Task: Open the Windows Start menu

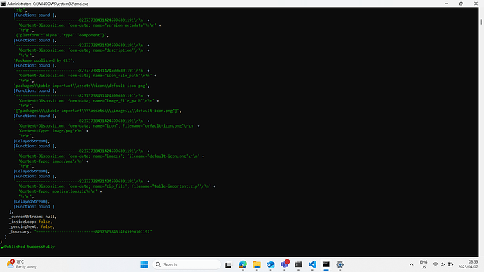Action: pos(144,264)
